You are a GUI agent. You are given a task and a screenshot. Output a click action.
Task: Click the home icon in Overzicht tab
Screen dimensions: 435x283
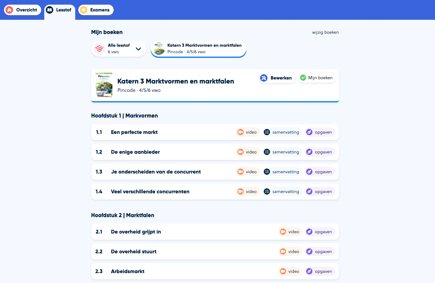click(9, 10)
